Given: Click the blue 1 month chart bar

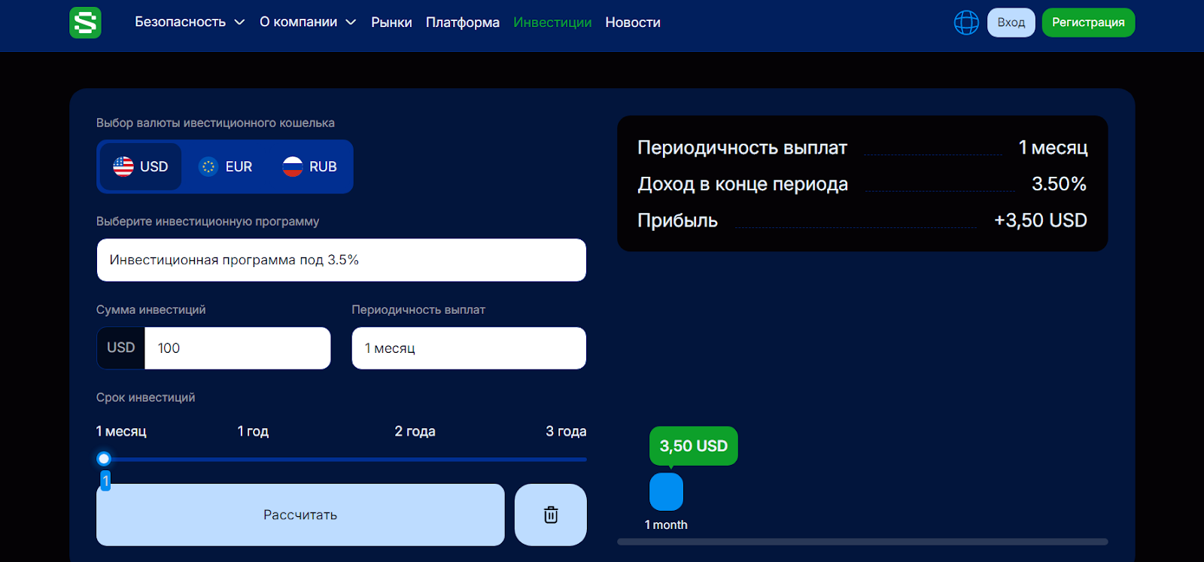Looking at the screenshot, I should [666, 492].
